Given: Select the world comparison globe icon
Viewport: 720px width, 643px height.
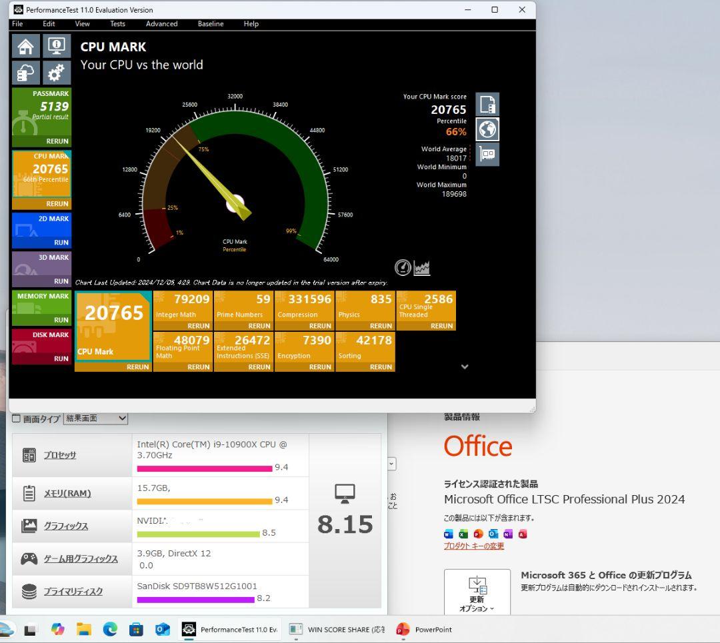Looking at the screenshot, I should click(487, 129).
